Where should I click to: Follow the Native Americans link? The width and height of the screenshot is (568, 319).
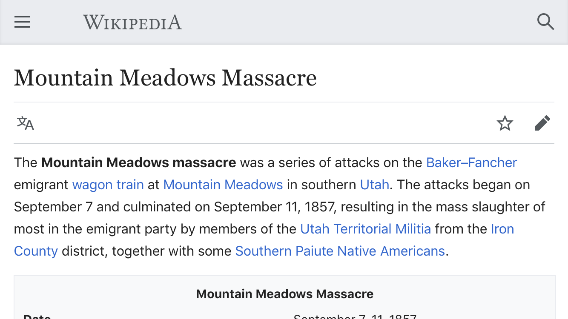click(391, 251)
